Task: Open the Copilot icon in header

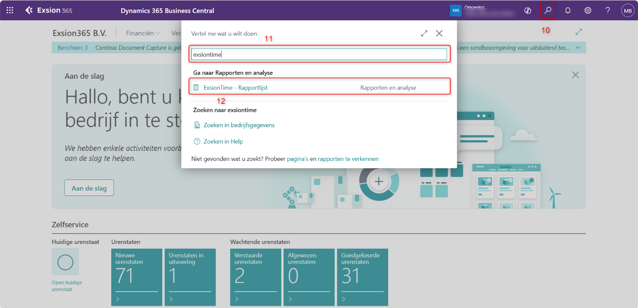Action: [x=528, y=10]
